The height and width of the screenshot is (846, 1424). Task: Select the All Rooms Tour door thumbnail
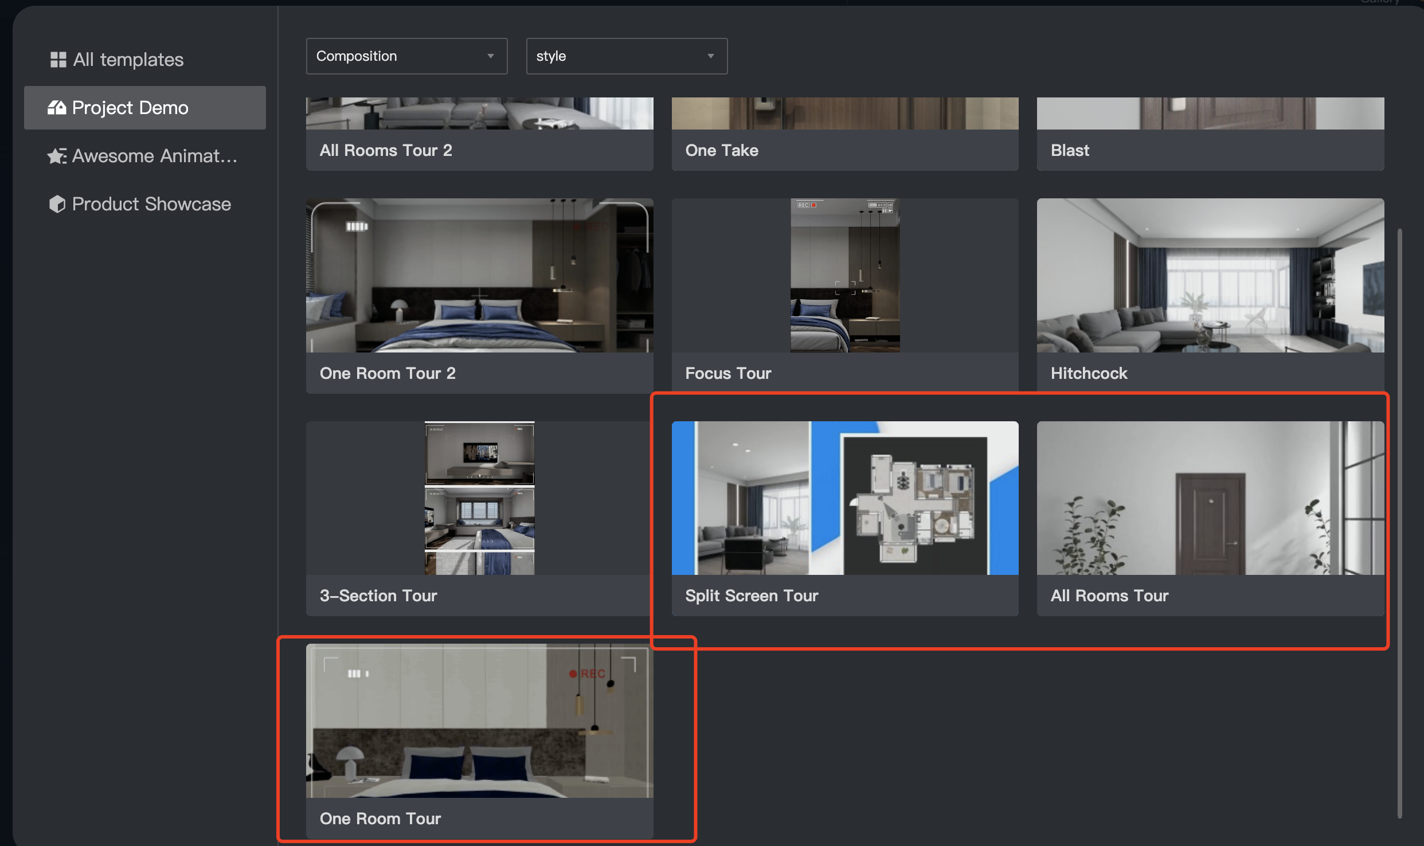coord(1210,498)
